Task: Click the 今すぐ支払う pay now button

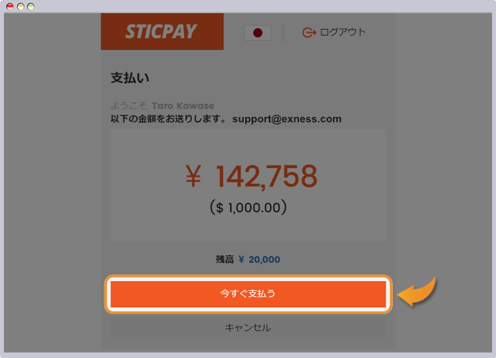Action: [x=248, y=294]
